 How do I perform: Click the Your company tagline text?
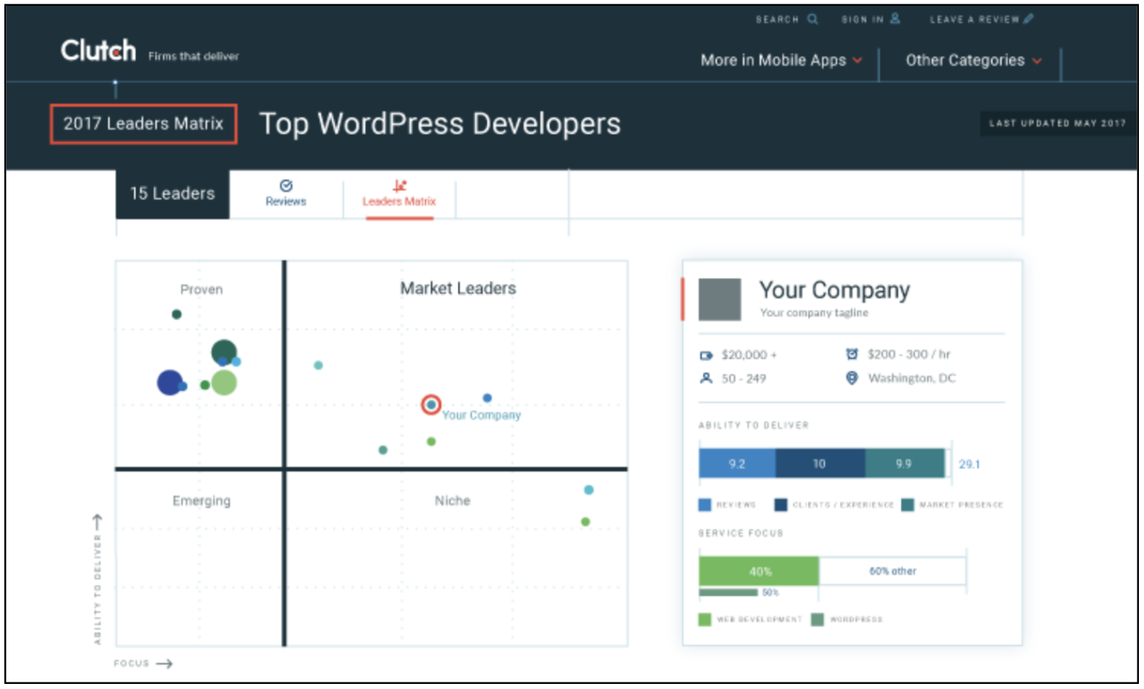814,313
